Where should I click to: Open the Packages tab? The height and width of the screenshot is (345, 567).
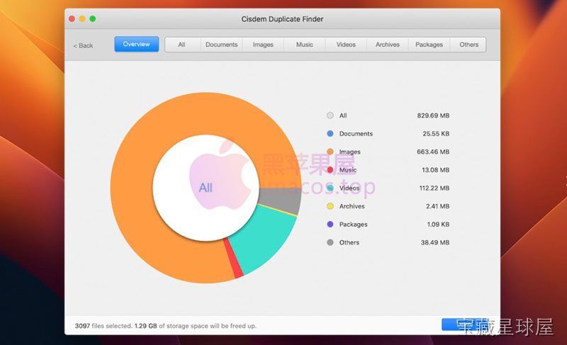click(429, 45)
